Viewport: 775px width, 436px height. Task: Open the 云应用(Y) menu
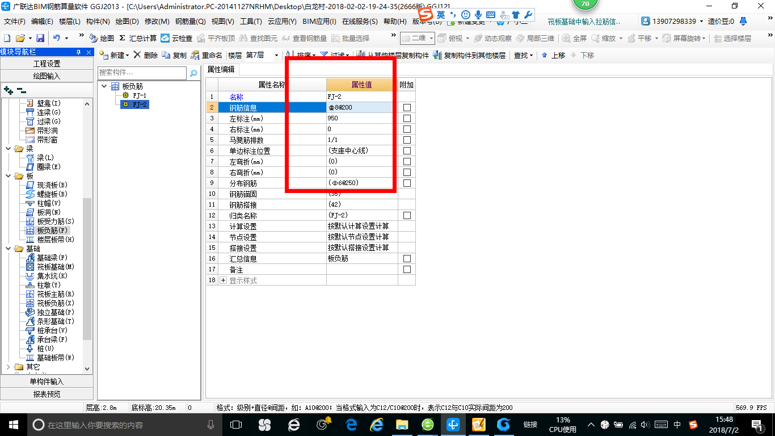click(x=282, y=22)
